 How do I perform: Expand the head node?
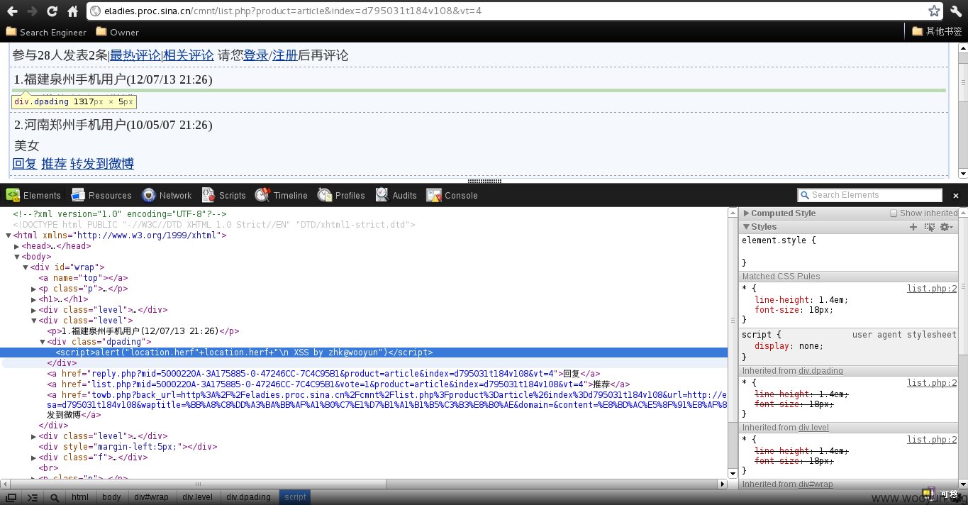[17, 246]
